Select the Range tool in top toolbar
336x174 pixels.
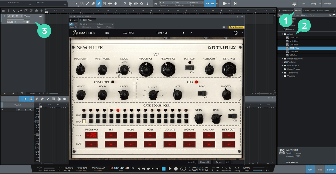click(x=82, y=4)
